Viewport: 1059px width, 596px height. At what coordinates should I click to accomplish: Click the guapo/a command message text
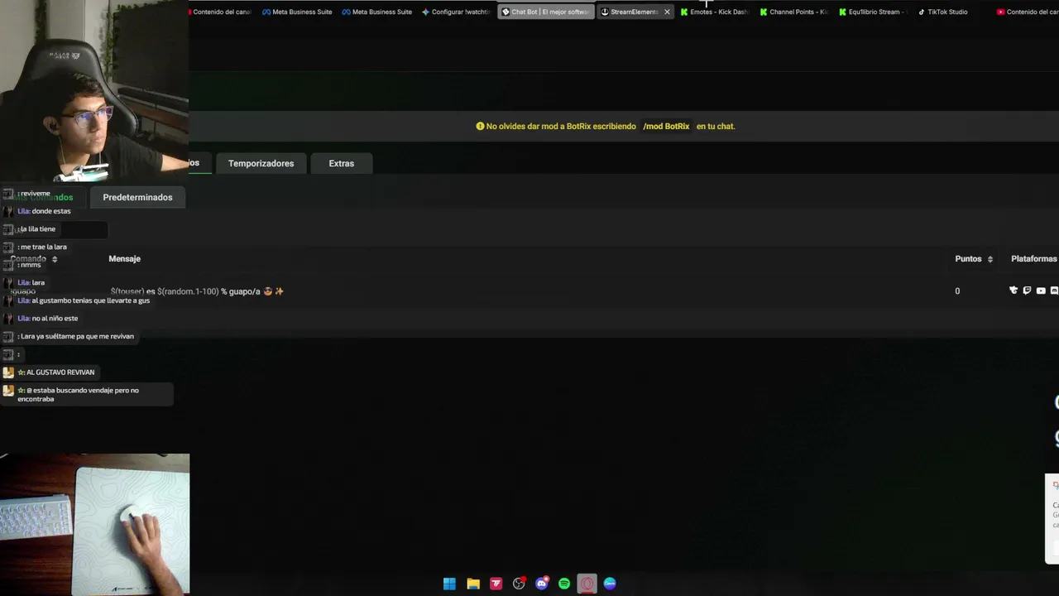[197, 291]
